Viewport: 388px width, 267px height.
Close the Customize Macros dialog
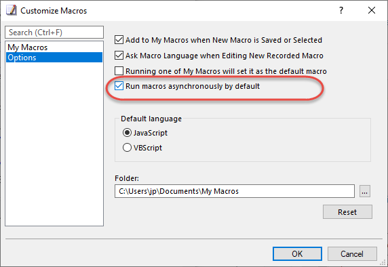point(372,10)
